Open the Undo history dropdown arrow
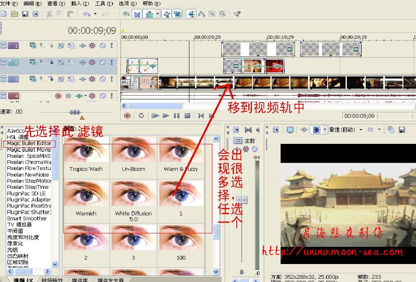Viewport: 416px width, 282px height. coord(95,14)
